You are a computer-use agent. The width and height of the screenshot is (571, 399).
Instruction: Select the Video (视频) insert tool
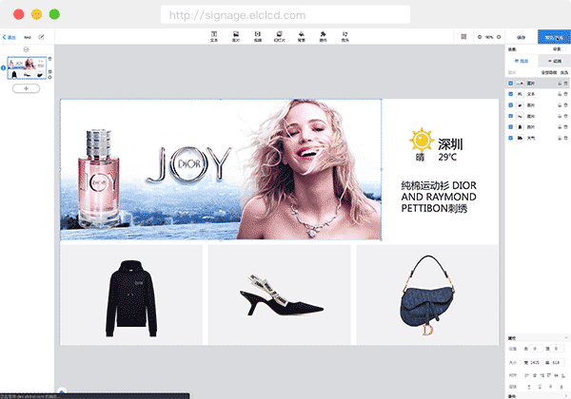click(258, 36)
